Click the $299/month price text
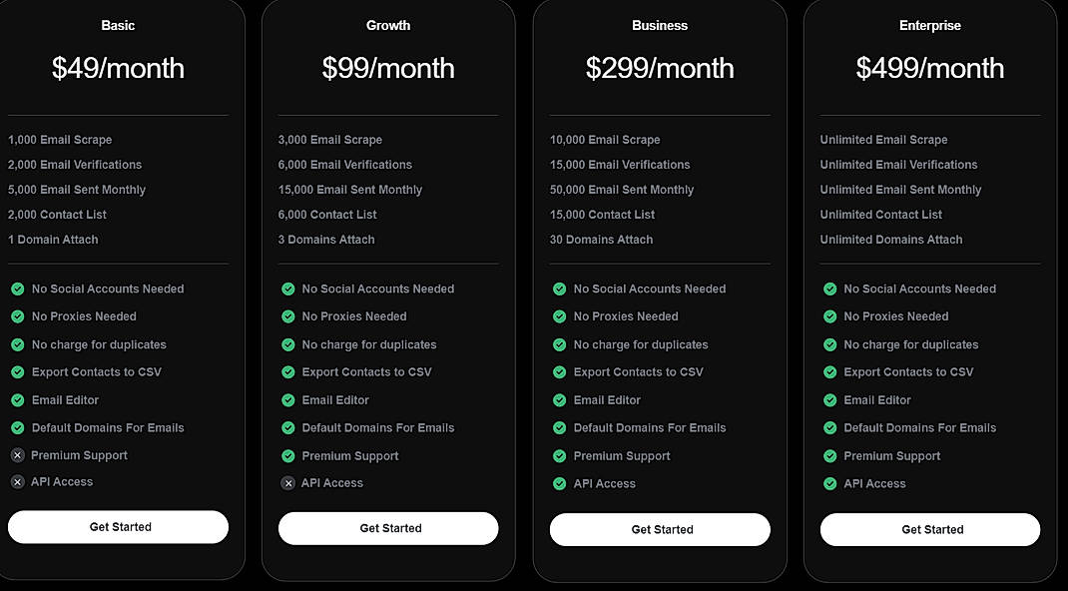 tap(659, 69)
